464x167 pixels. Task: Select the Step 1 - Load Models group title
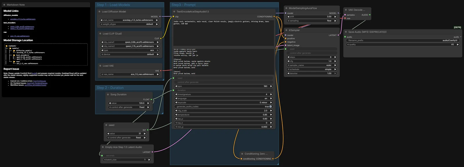click(x=113, y=5)
